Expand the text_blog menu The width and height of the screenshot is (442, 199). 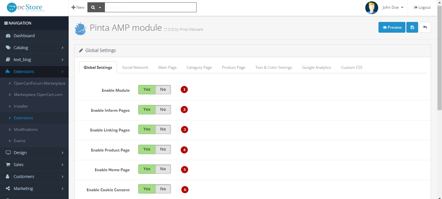tap(34, 59)
